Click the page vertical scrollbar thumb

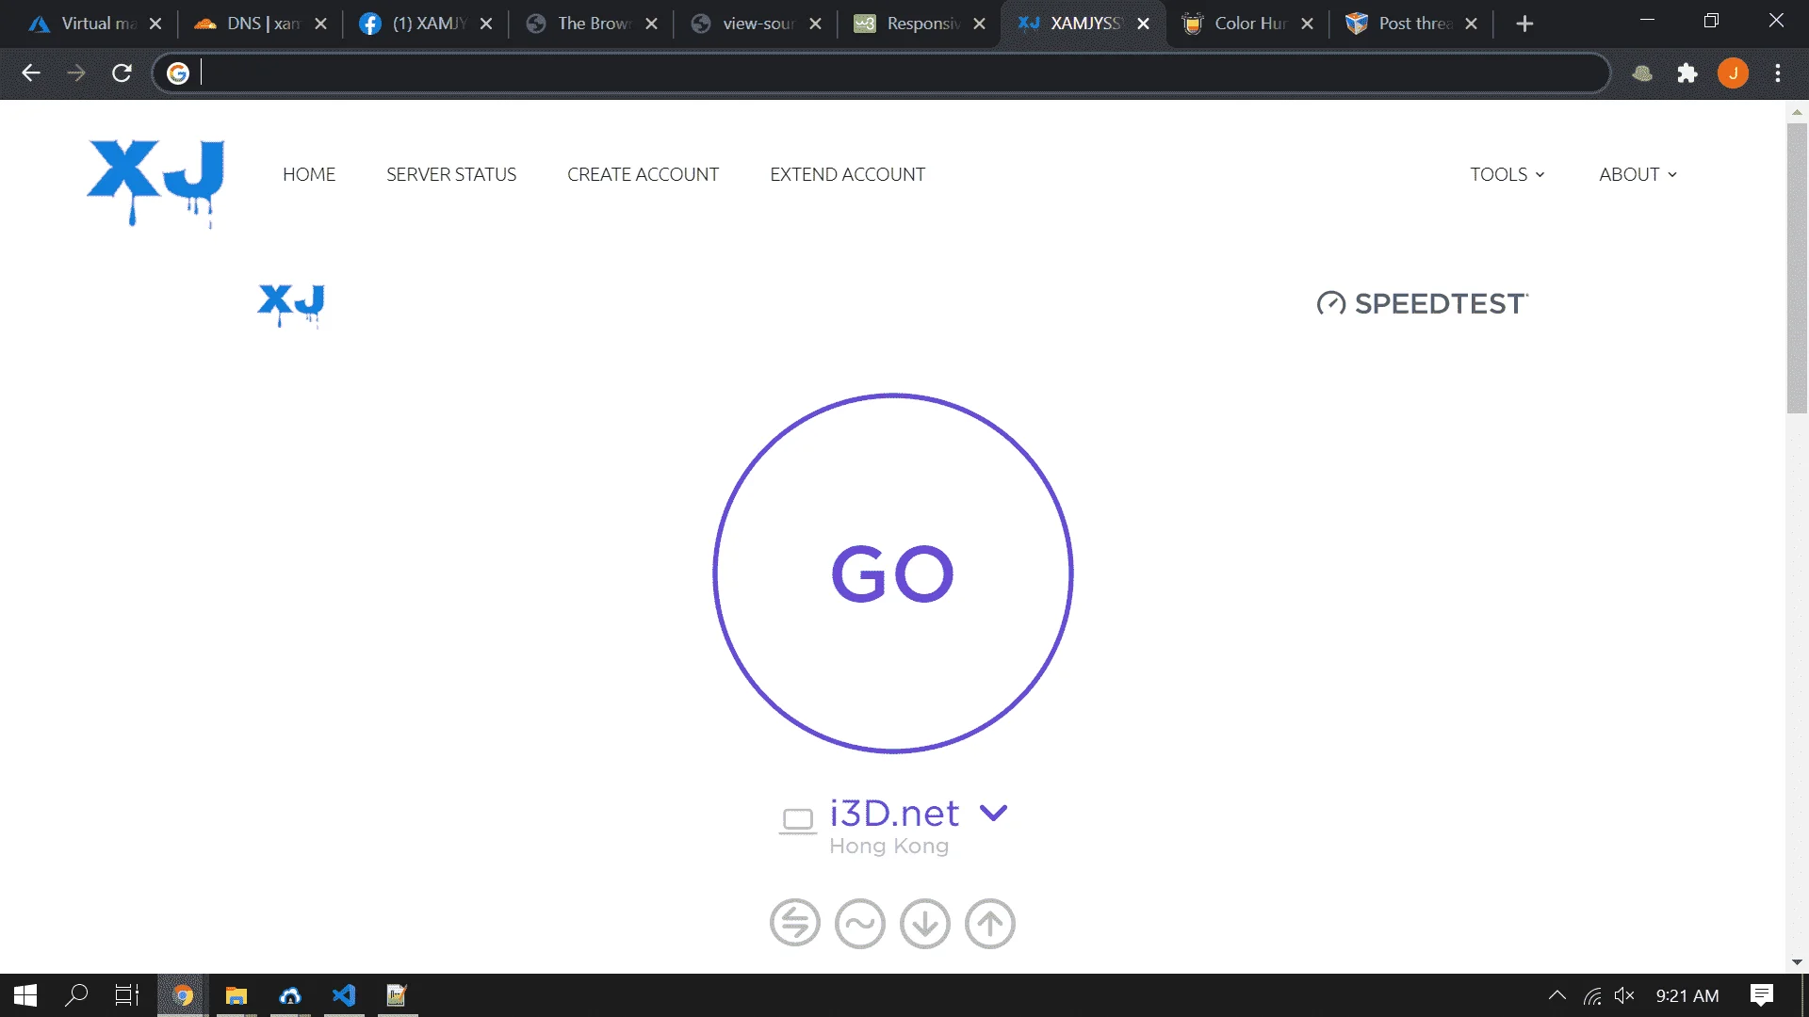point(1797,267)
